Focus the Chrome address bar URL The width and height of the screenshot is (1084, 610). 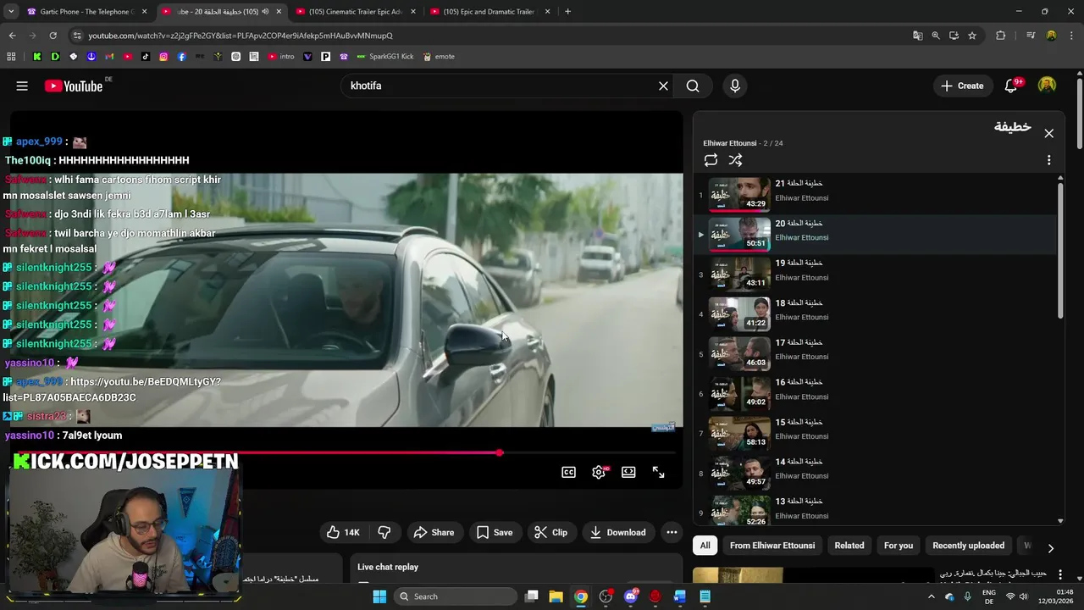click(241, 36)
